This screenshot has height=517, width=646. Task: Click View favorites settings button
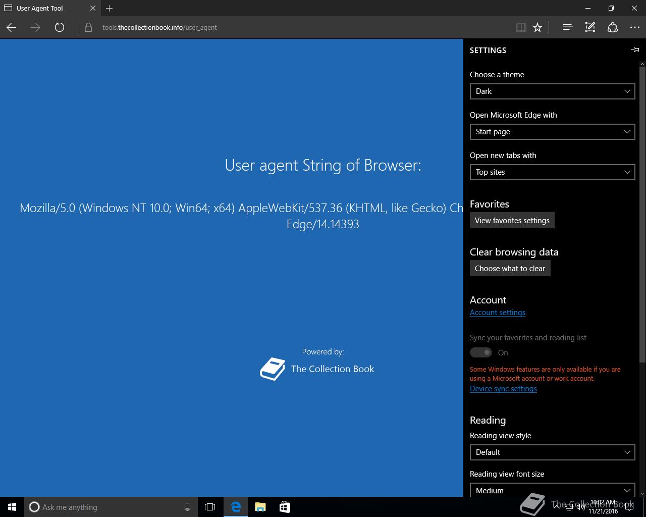coord(512,220)
